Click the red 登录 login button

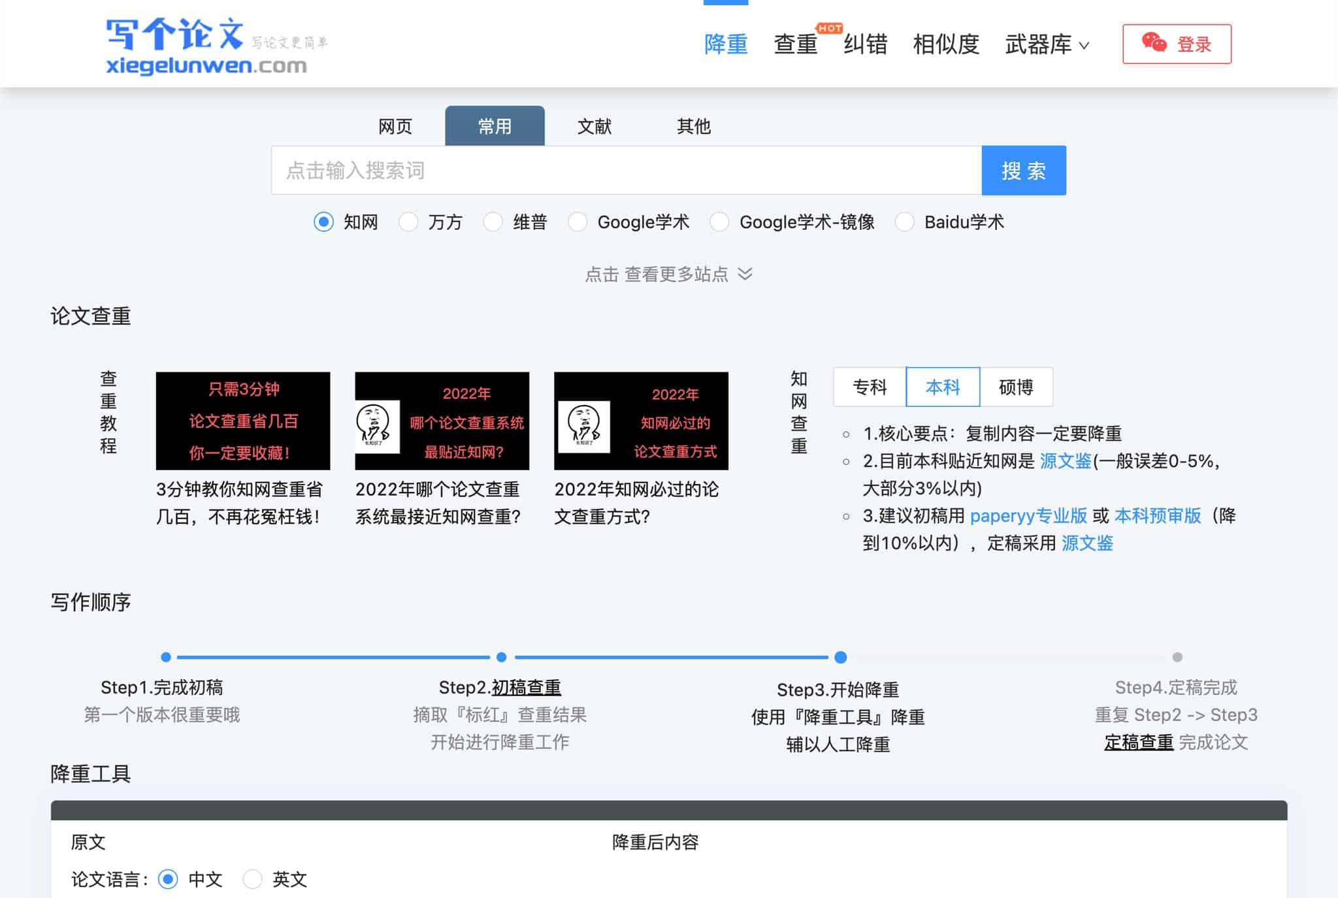point(1177,44)
